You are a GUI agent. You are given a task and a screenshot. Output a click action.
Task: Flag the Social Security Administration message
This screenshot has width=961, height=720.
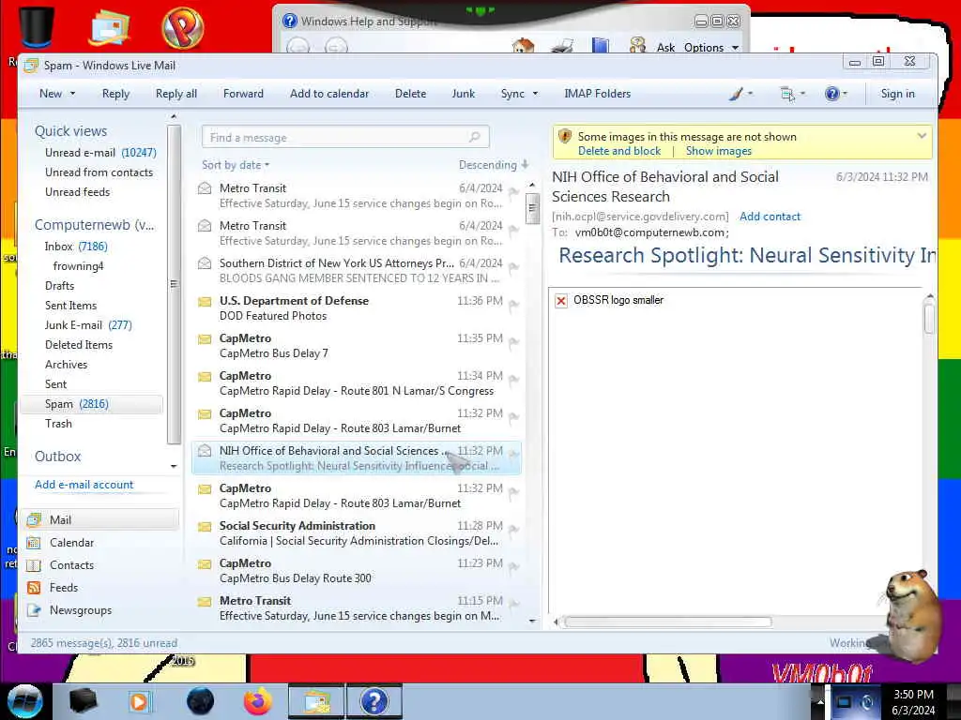(513, 529)
